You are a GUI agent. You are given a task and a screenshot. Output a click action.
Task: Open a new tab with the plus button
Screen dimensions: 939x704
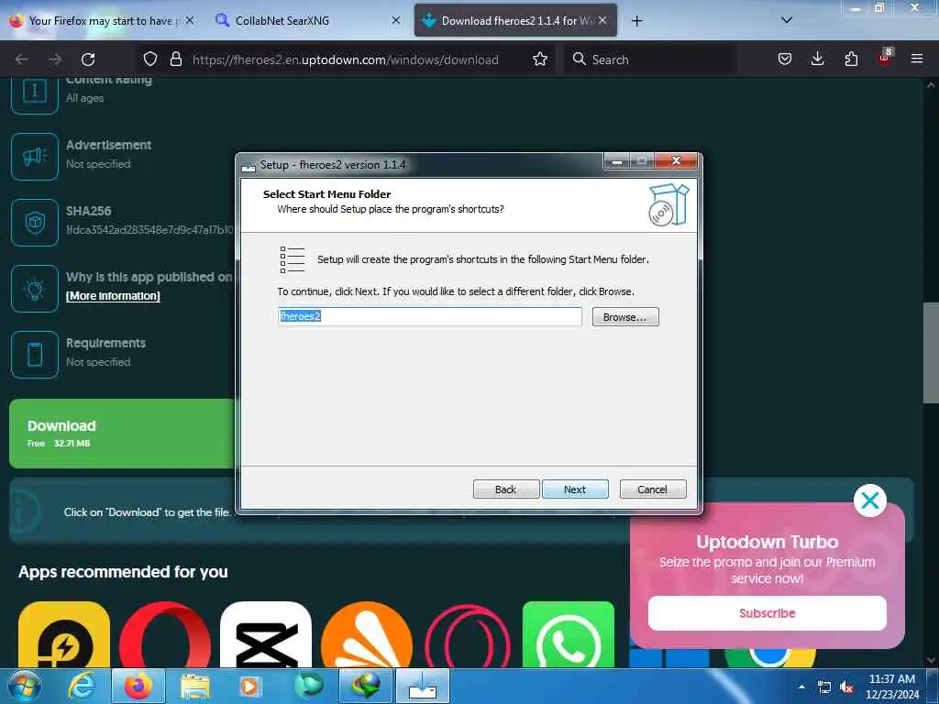click(636, 20)
